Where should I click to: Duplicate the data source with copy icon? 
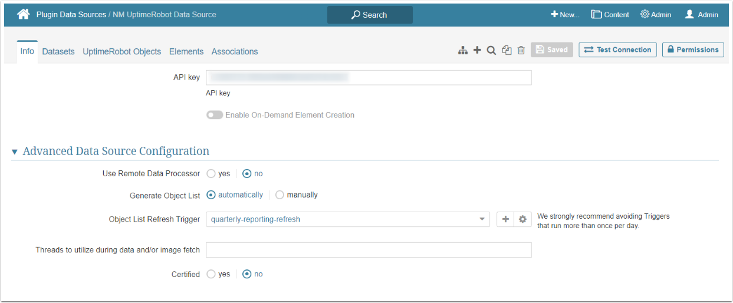pos(507,51)
